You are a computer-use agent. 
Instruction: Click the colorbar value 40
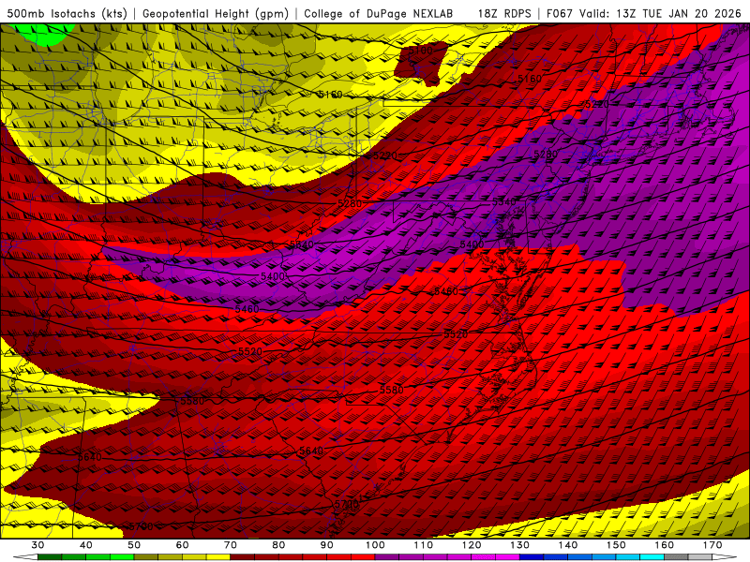(x=86, y=545)
